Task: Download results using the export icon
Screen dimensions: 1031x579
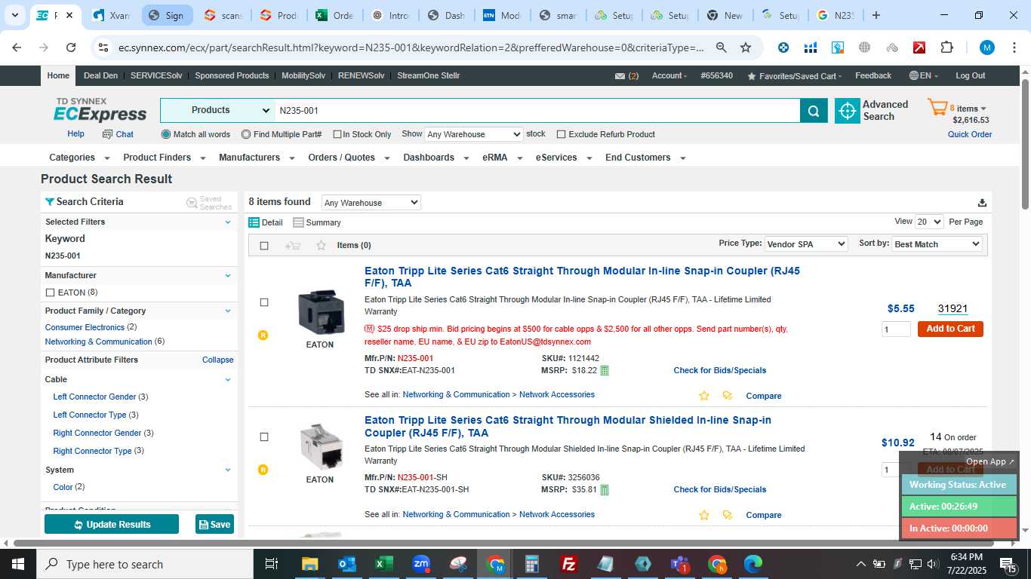Action: tap(982, 203)
